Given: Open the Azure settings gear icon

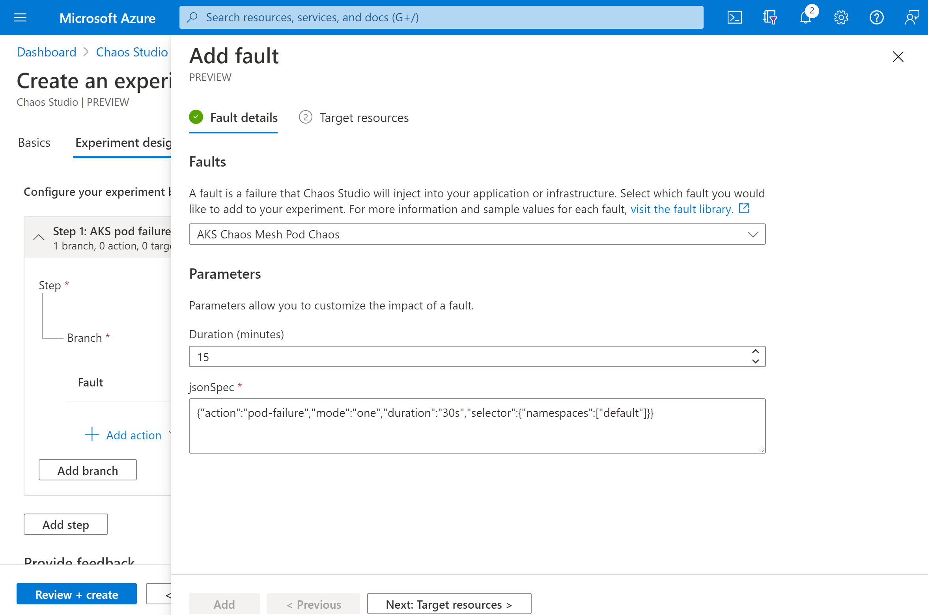Looking at the screenshot, I should tap(840, 17).
